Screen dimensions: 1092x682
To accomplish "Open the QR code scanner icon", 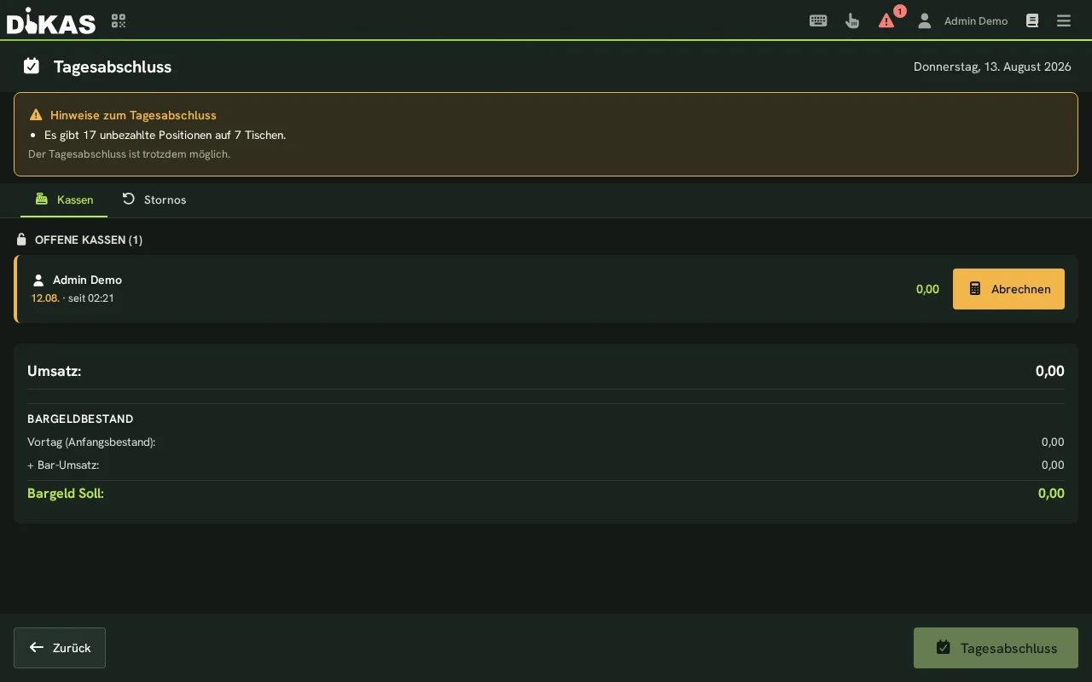I will [x=119, y=20].
